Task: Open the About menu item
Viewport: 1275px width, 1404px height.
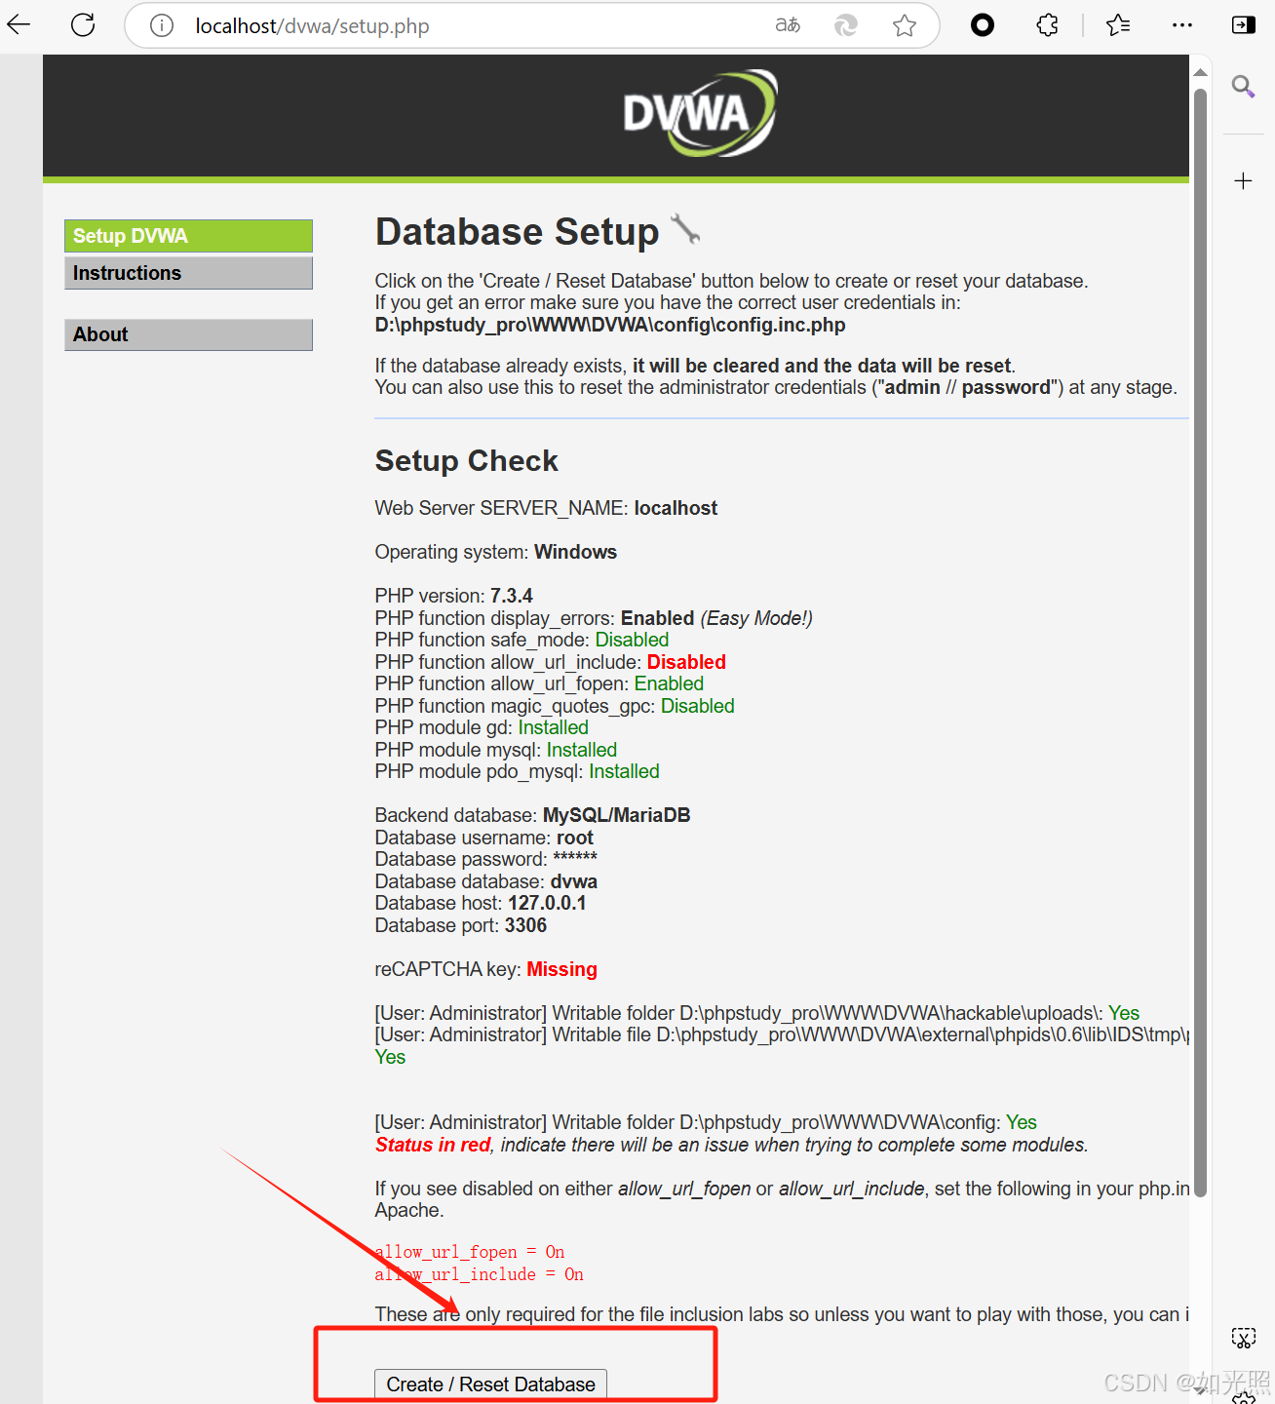Action: (188, 334)
